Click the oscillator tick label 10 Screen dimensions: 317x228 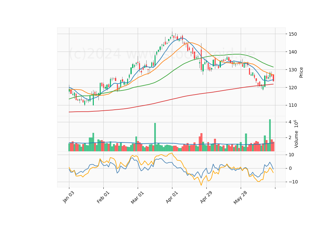click(291, 155)
